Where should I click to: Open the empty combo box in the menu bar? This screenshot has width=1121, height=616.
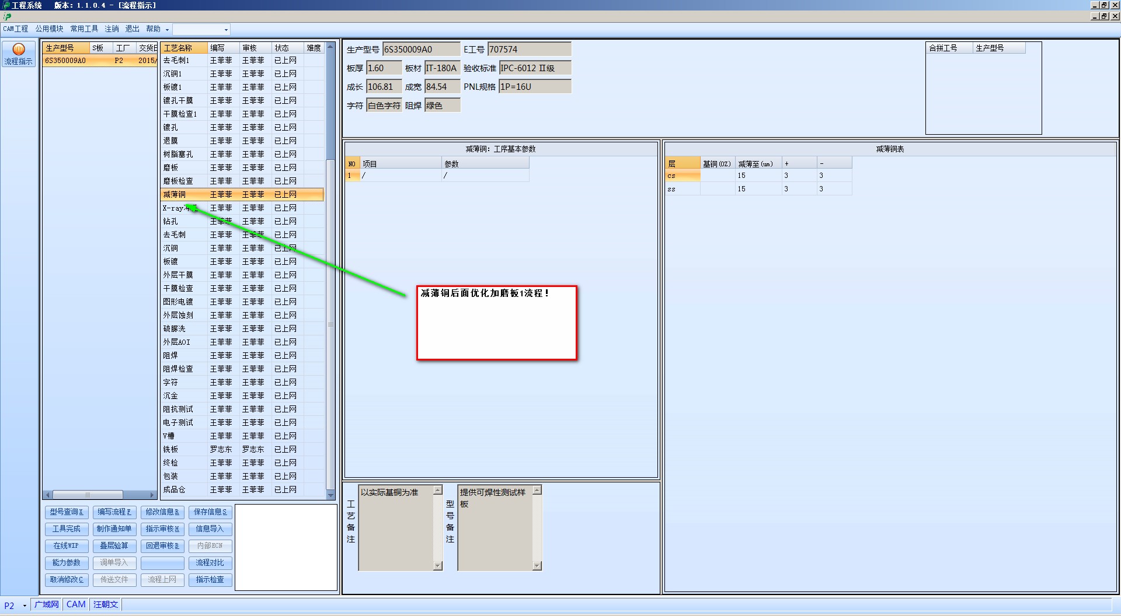pyautogui.click(x=201, y=29)
